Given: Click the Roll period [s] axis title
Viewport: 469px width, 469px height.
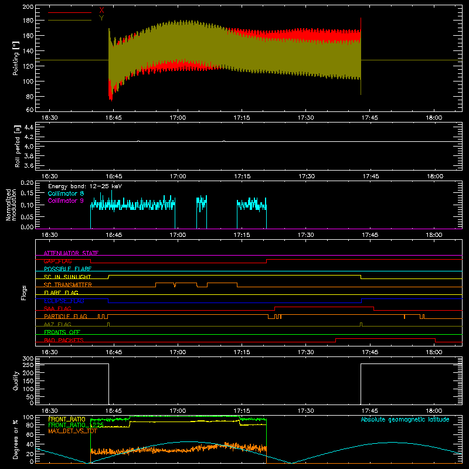Looking at the screenshot, I should point(18,147).
